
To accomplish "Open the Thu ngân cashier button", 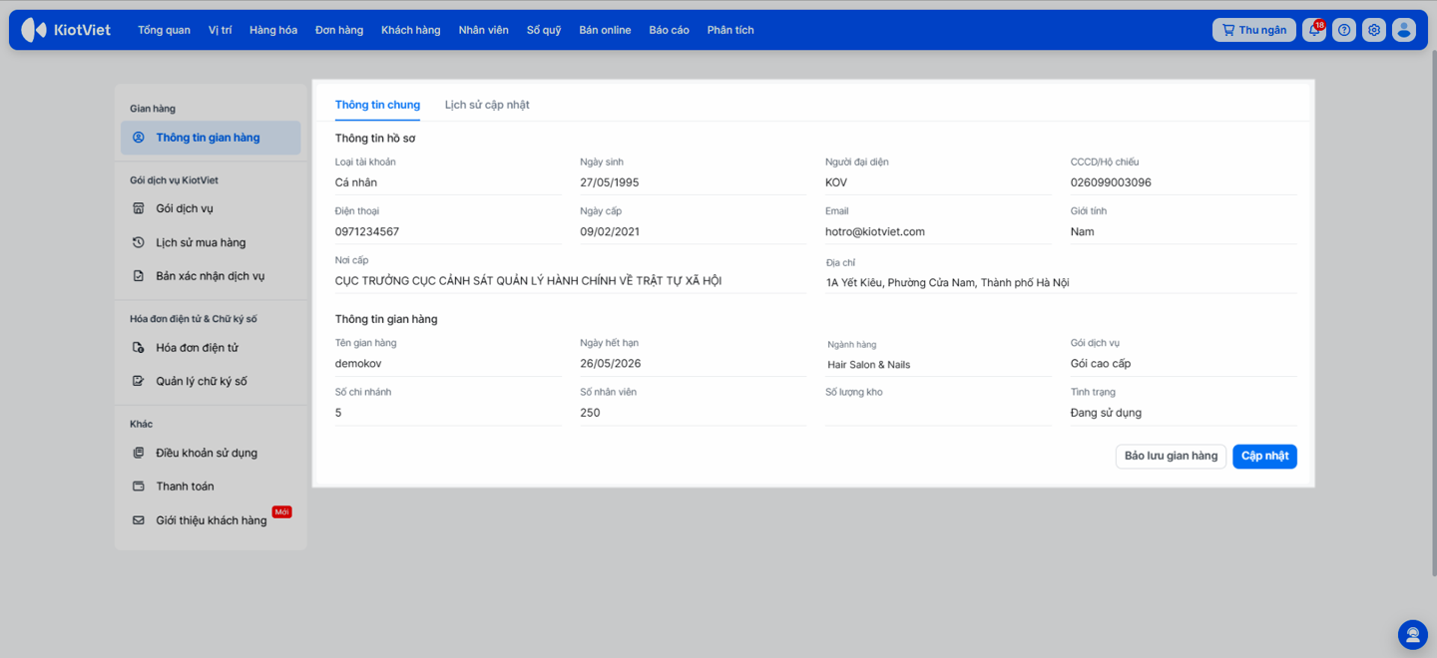I will pyautogui.click(x=1253, y=30).
